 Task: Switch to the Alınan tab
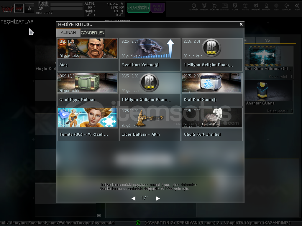click(68, 33)
